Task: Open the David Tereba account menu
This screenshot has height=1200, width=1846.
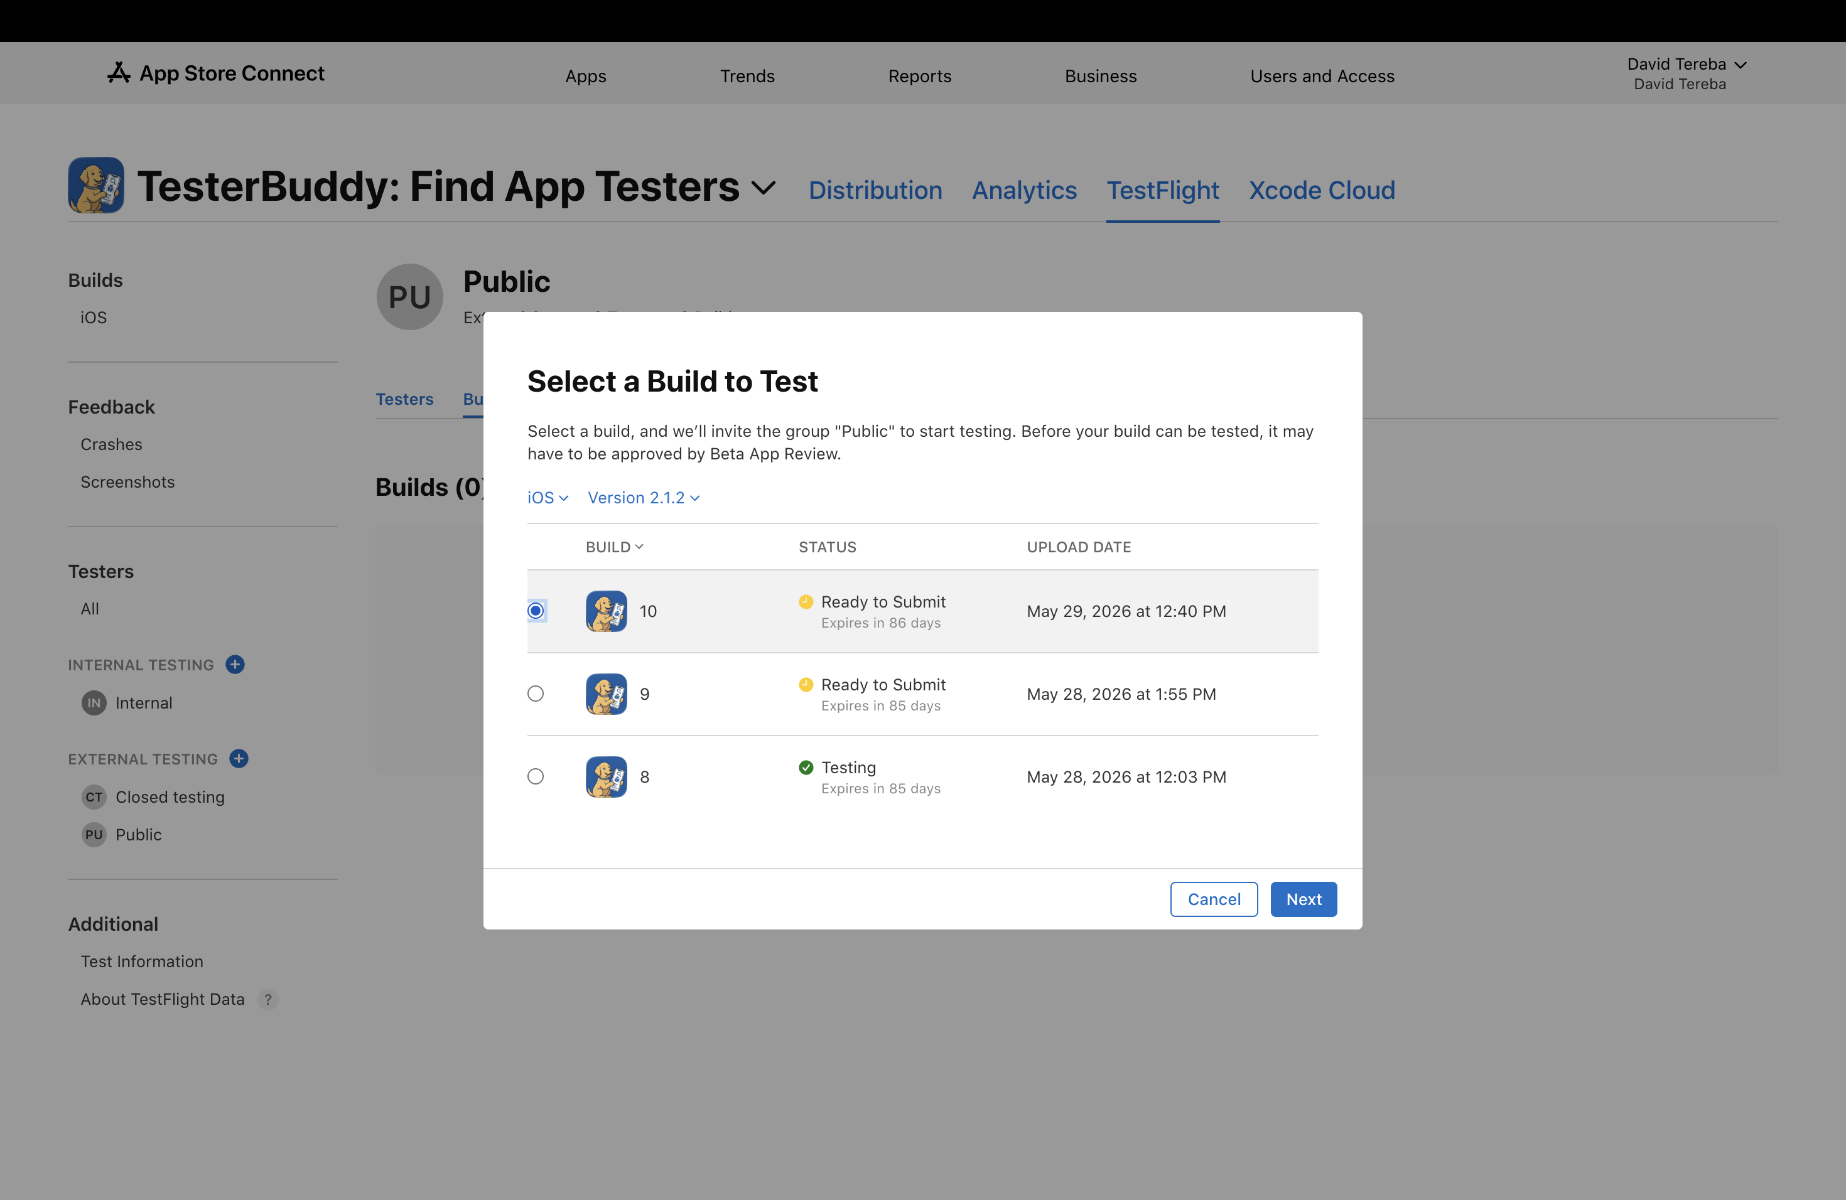Action: point(1687,73)
